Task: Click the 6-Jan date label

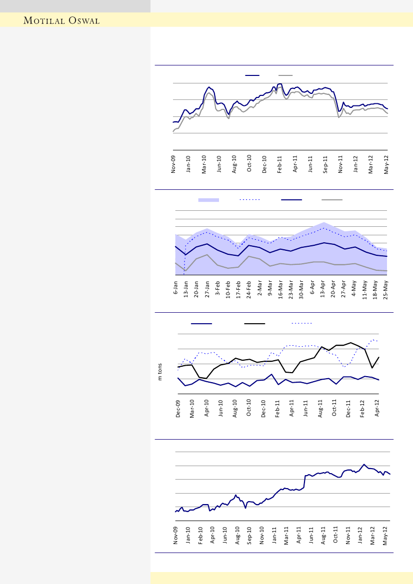Action: tap(175, 288)
